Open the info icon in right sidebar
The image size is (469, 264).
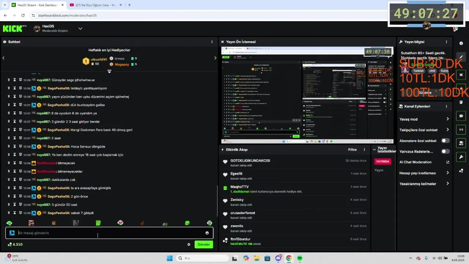tap(461, 43)
